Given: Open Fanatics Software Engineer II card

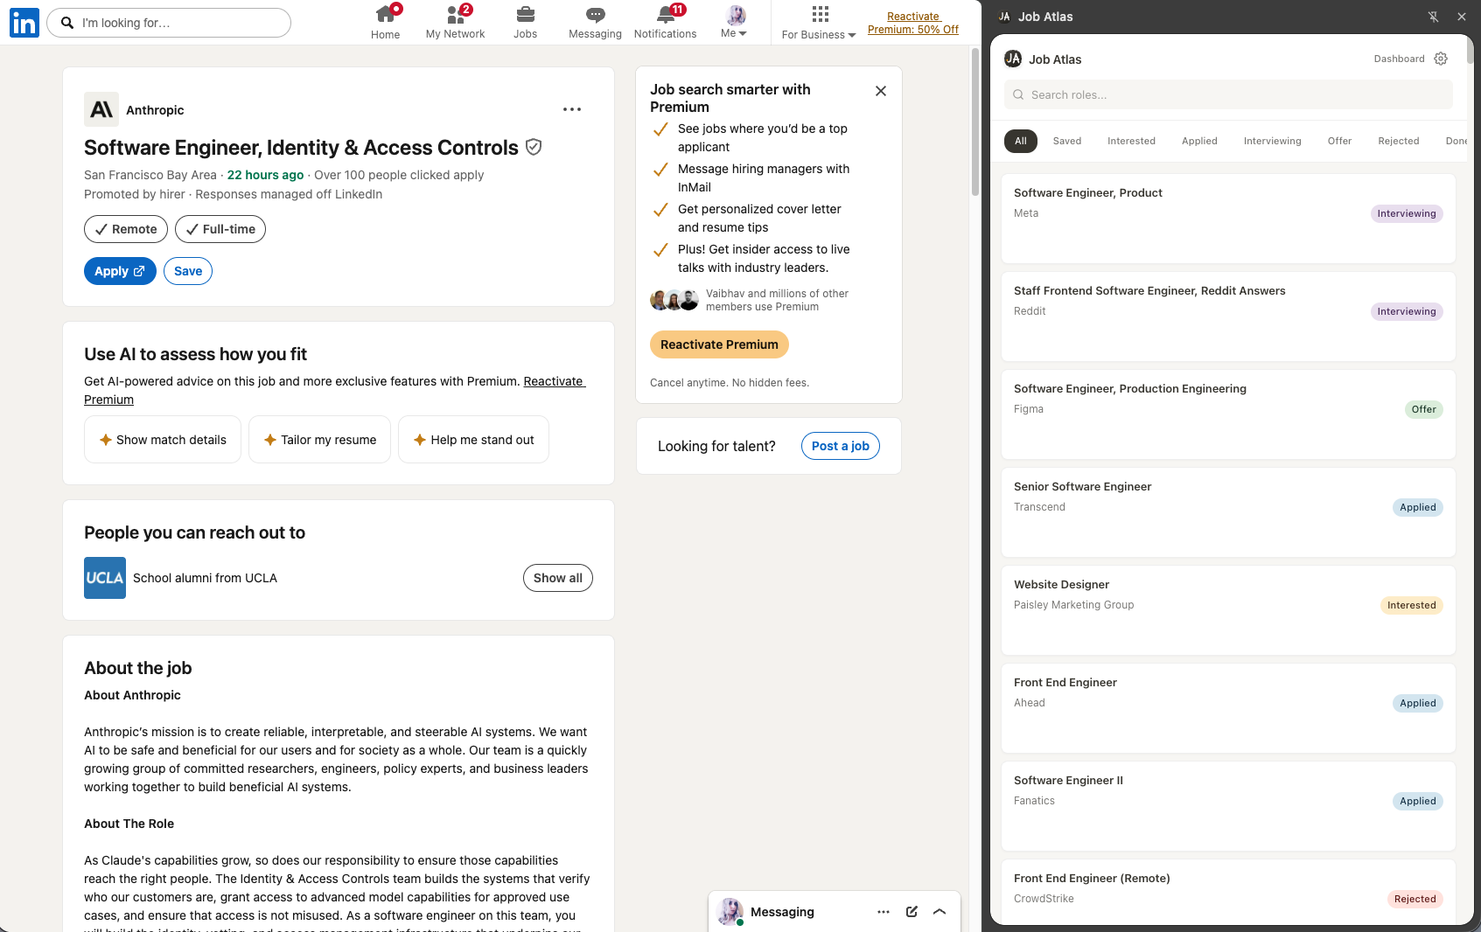Looking at the screenshot, I should [x=1228, y=806].
